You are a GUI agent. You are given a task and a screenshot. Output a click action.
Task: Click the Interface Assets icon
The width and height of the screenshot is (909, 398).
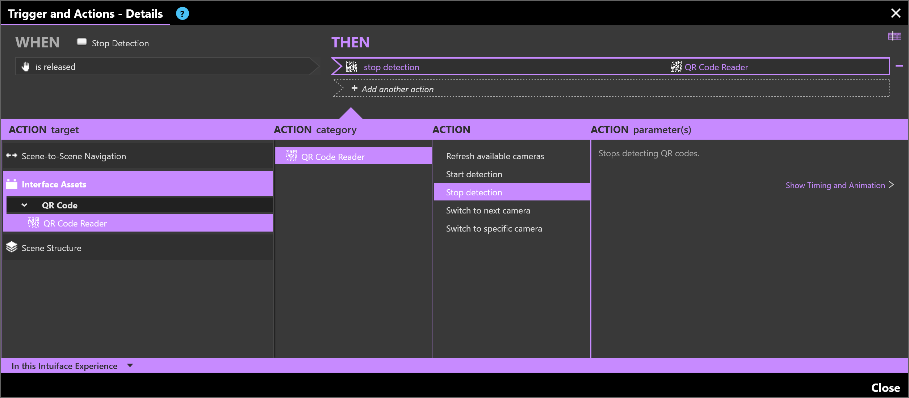[x=12, y=184]
